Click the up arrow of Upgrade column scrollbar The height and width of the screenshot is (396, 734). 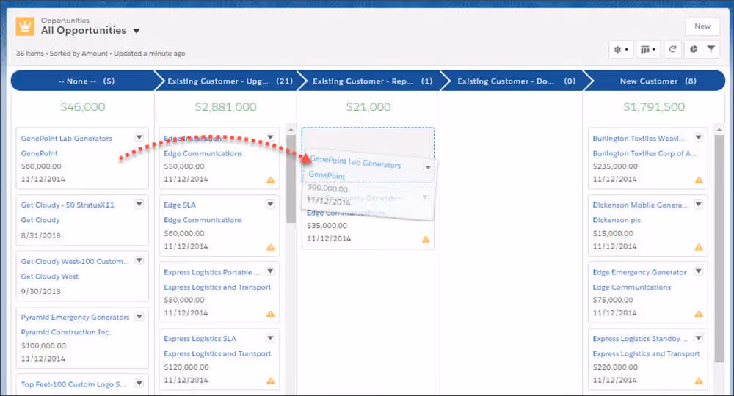tap(291, 130)
